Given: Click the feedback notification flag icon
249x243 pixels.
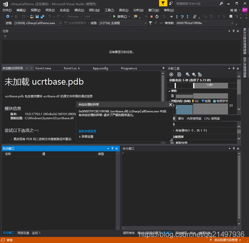Looking at the screenshot, I should coord(163,3).
